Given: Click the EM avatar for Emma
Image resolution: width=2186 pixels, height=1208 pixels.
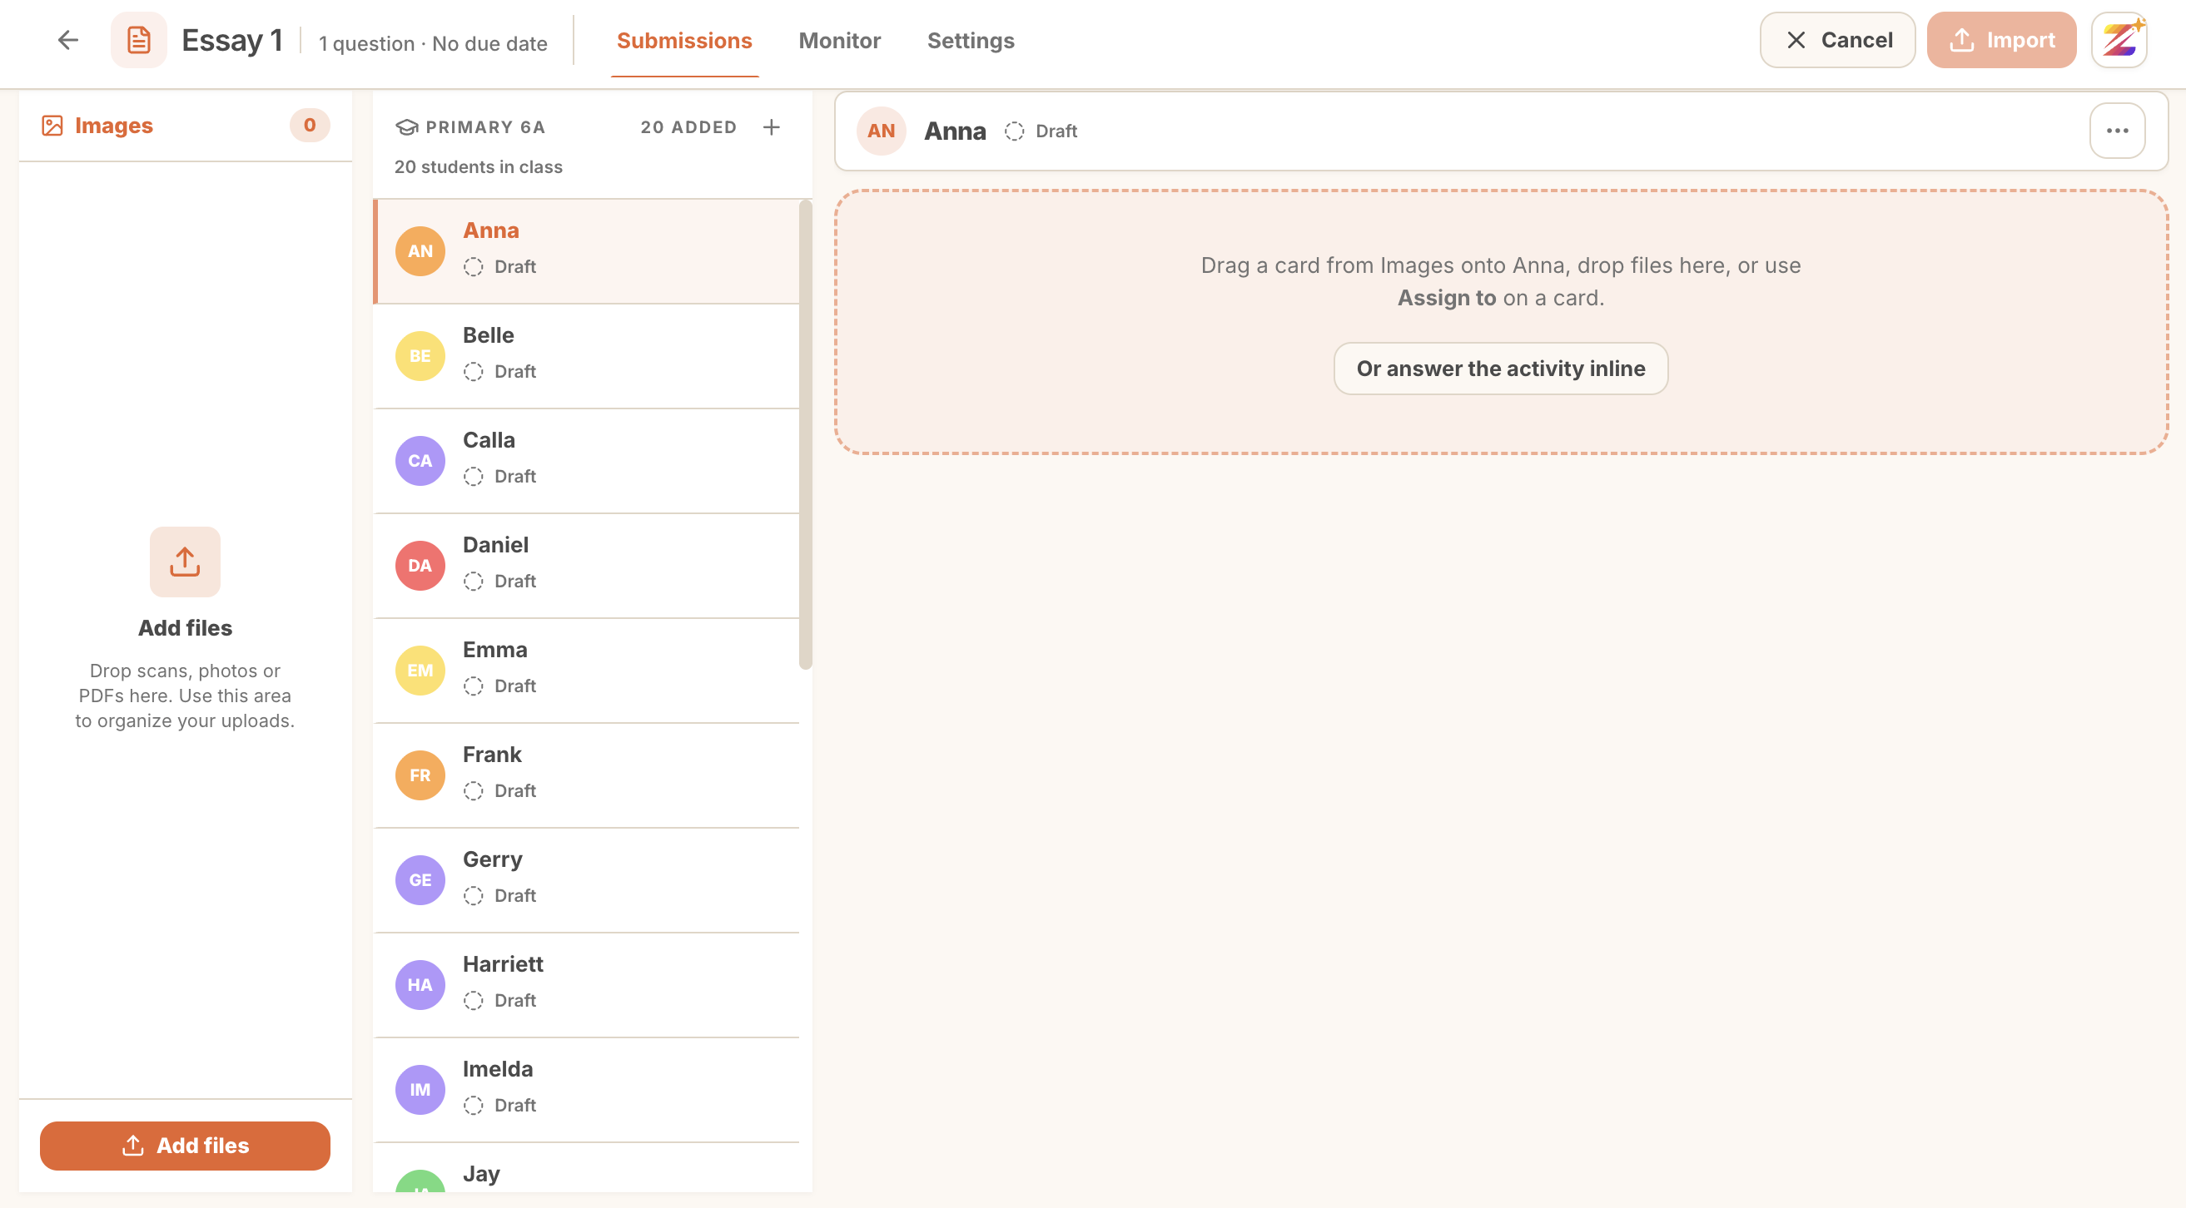Looking at the screenshot, I should pyautogui.click(x=420, y=671).
